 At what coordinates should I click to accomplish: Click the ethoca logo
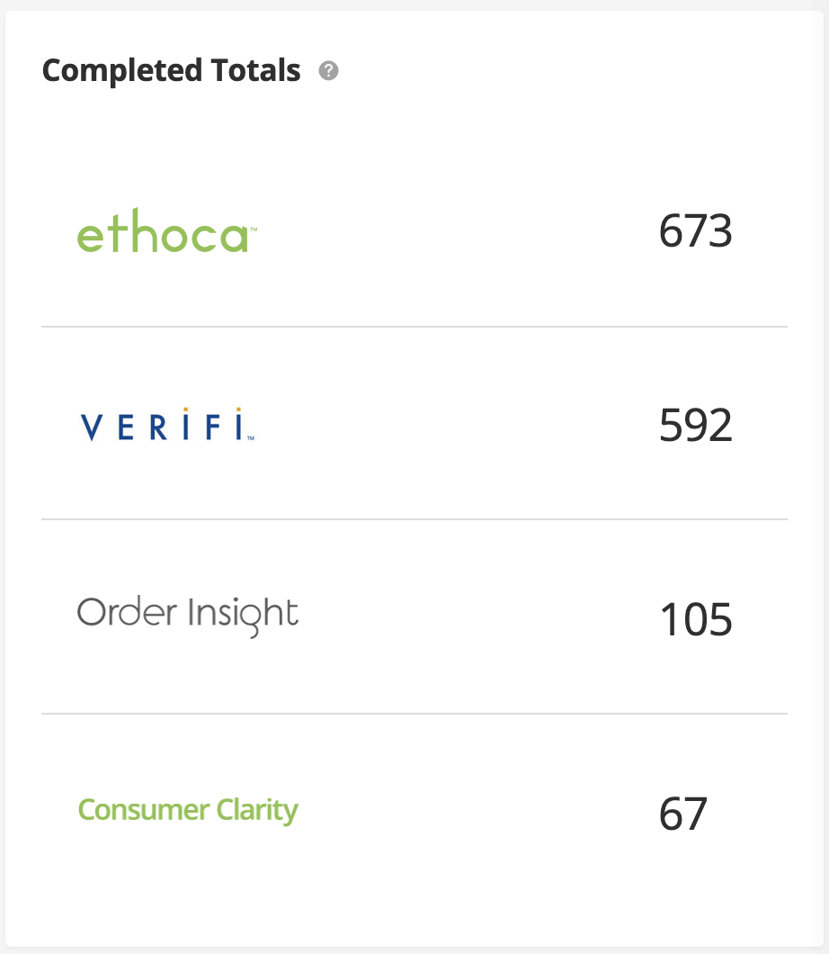[167, 230]
